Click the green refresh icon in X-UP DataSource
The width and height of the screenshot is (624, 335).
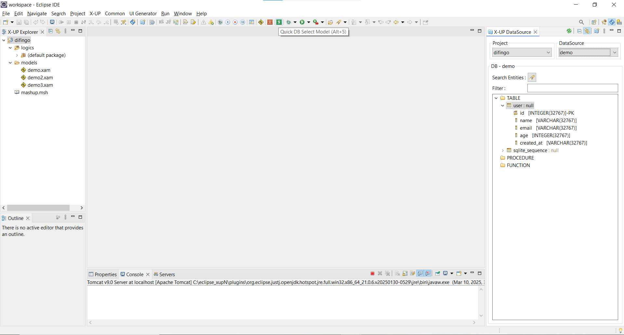(x=569, y=31)
